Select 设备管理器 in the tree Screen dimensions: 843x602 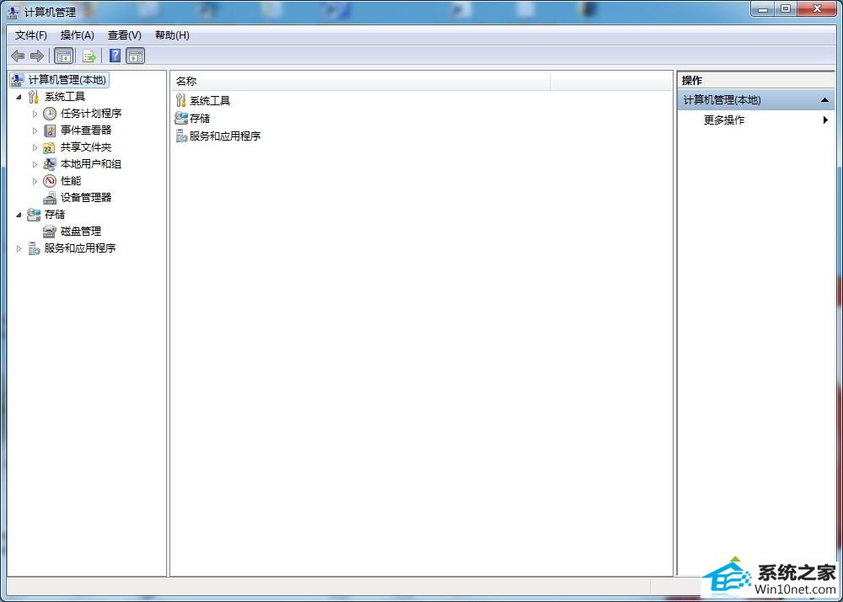(x=86, y=198)
